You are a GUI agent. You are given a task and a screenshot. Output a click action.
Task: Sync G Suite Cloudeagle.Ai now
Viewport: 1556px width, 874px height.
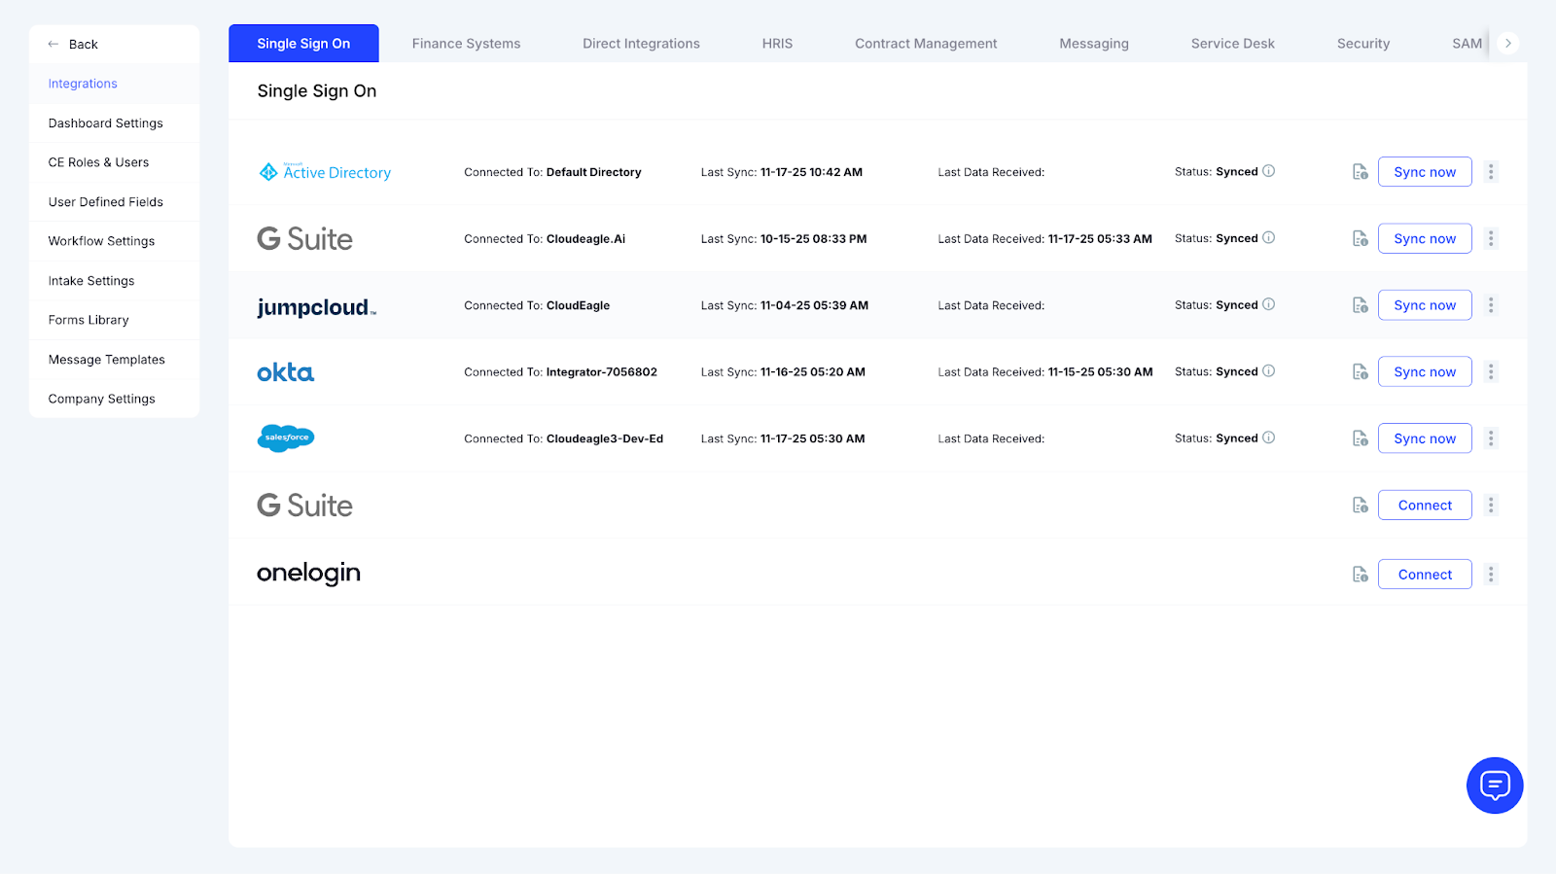click(1425, 238)
